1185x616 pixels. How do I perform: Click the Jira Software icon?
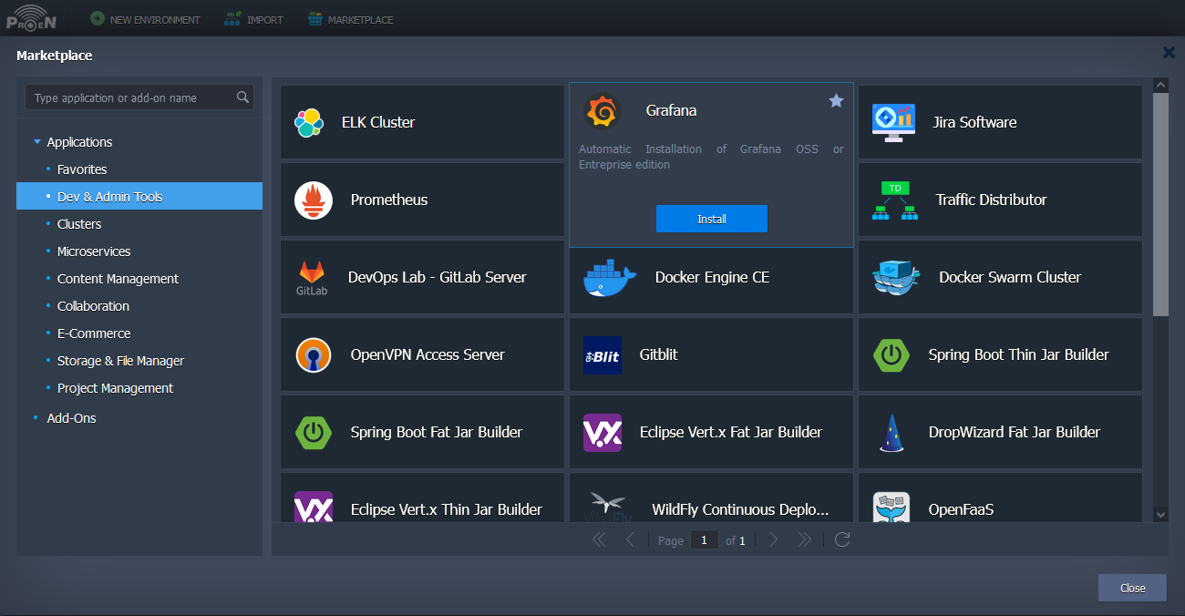[892, 122]
